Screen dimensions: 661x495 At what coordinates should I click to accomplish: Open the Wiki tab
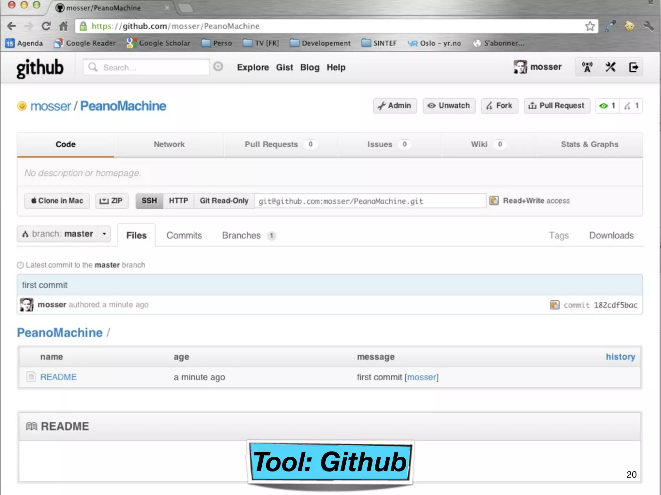tap(488, 144)
